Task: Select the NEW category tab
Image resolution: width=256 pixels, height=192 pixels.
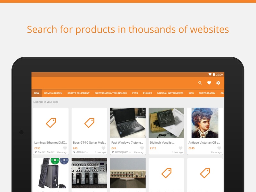Action: coord(36,93)
